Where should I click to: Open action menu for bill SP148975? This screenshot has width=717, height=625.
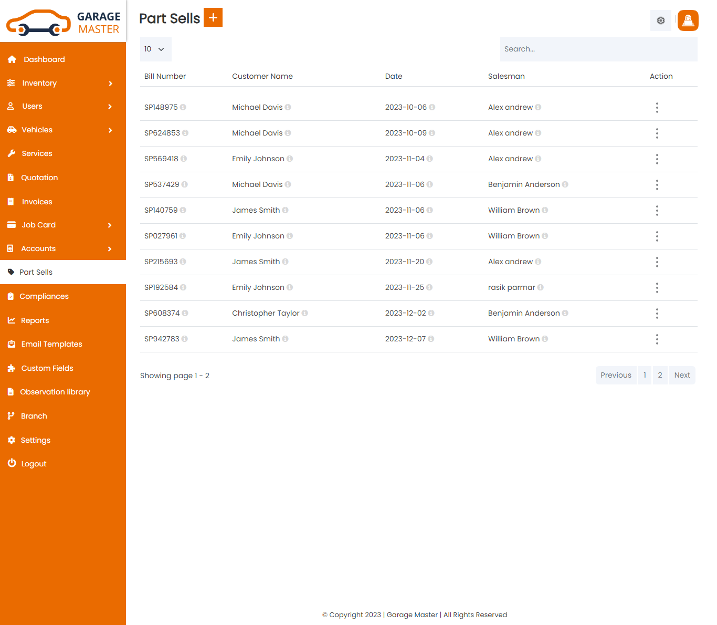pos(657,108)
